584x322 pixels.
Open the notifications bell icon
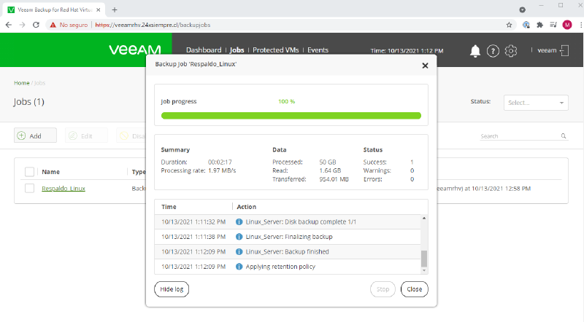(x=475, y=50)
